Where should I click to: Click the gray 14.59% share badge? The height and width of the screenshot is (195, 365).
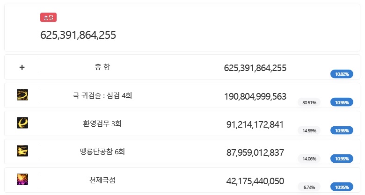tap(309, 130)
